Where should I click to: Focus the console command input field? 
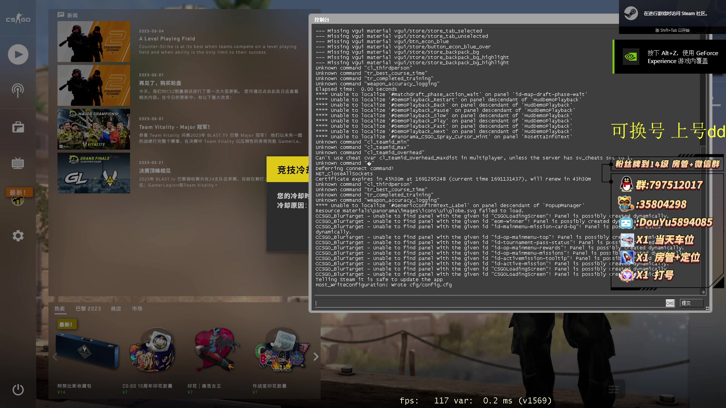(490, 303)
